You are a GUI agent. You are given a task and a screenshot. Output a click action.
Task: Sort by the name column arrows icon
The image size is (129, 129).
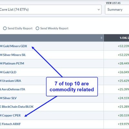click(x=101, y=38)
